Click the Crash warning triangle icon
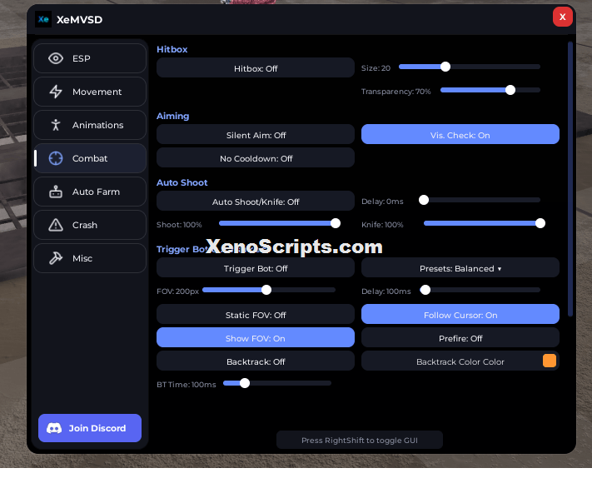Screen dimensions: 592x493 coord(56,225)
